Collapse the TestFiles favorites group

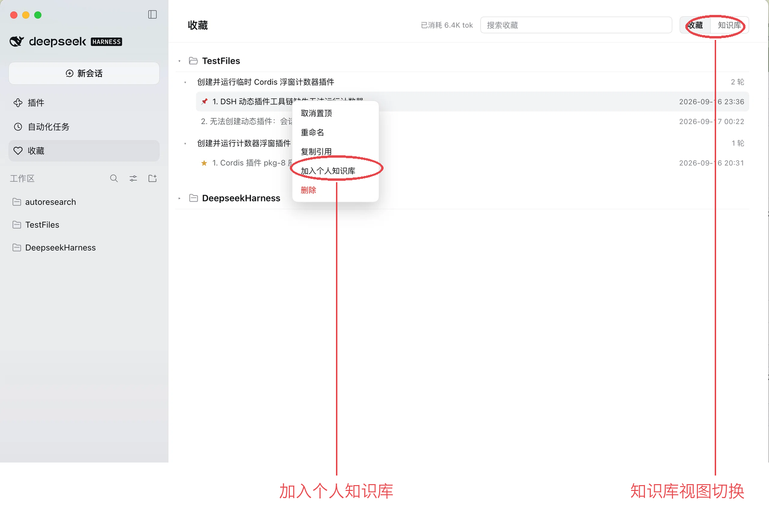(179, 61)
